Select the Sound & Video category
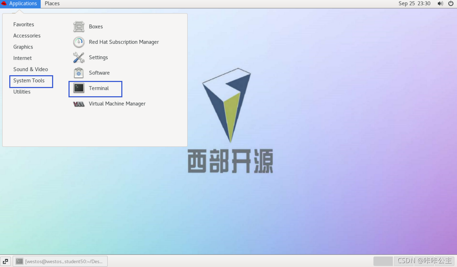The image size is (457, 267). click(x=31, y=69)
